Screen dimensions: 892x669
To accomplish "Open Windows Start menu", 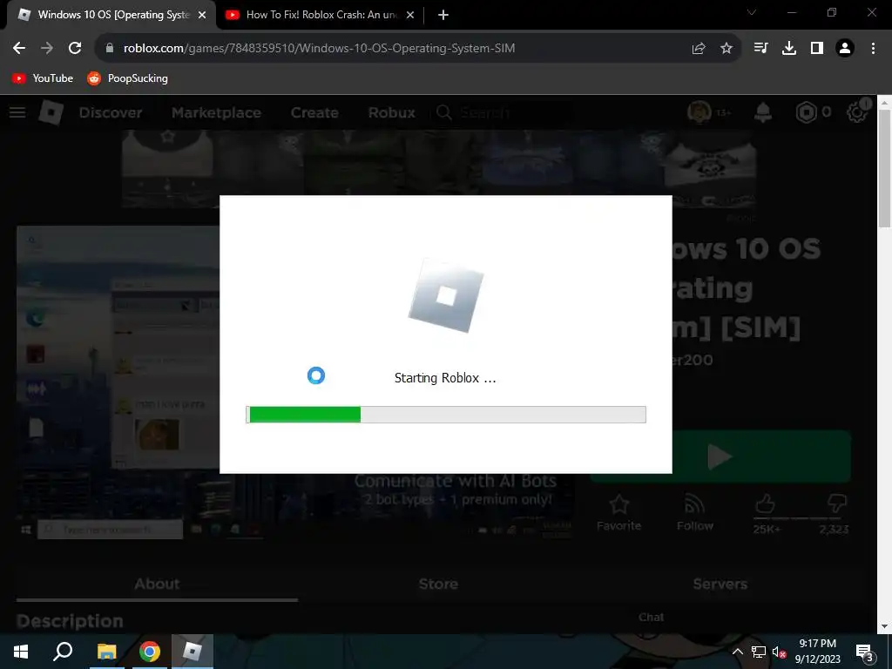I will pos(21,652).
